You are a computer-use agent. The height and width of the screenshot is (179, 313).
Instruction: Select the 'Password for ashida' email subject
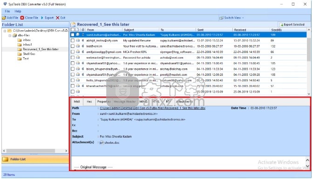[136, 58]
